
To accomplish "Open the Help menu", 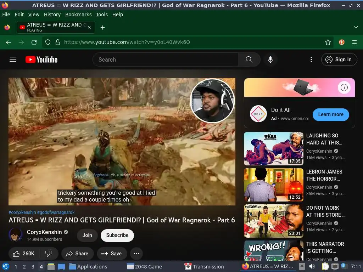I will click(118, 15).
